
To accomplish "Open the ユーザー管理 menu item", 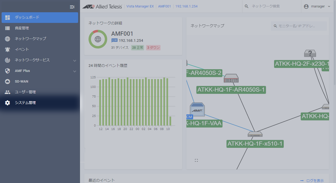I will tap(40, 92).
